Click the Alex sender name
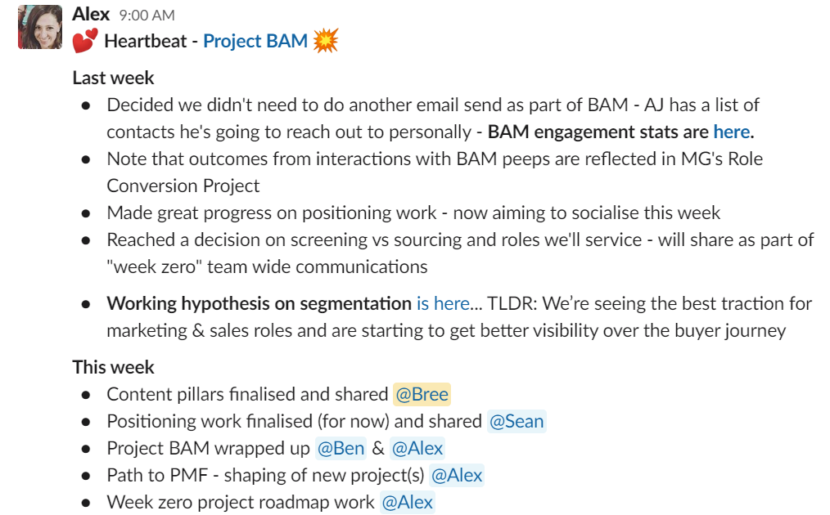This screenshot has height=515, width=830. pyautogui.click(x=91, y=14)
